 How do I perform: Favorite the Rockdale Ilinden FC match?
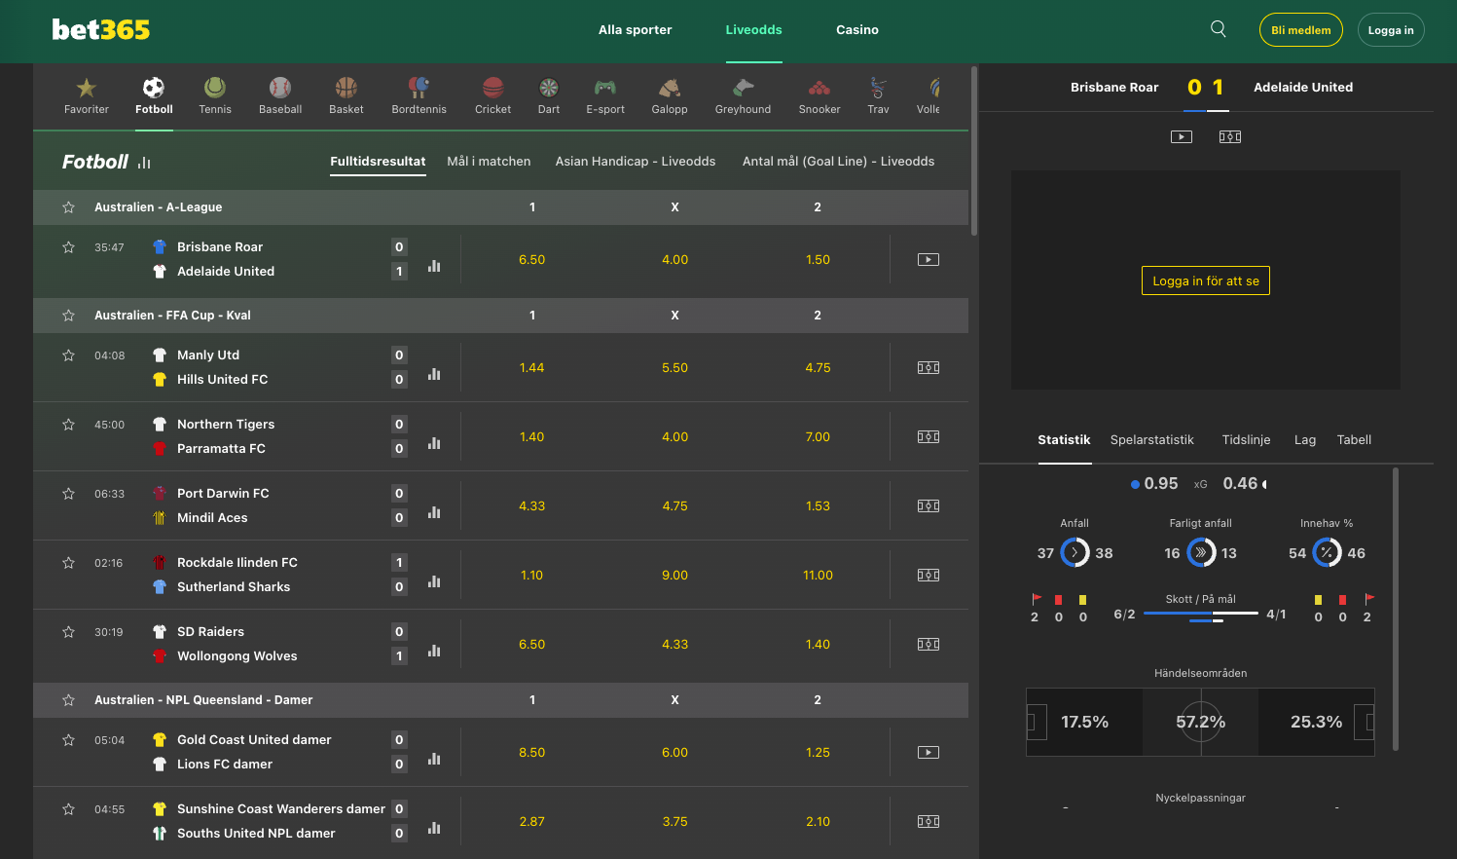68,562
